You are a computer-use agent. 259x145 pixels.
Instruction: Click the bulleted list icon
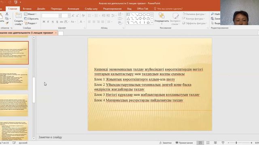pyautogui.click(x=89, y=16)
